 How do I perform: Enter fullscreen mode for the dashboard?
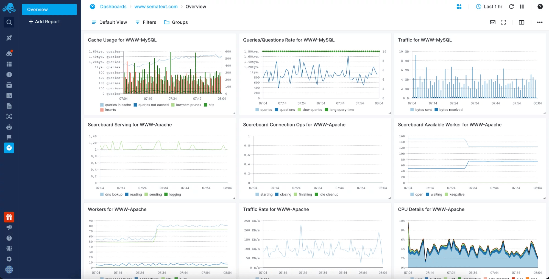(x=503, y=22)
